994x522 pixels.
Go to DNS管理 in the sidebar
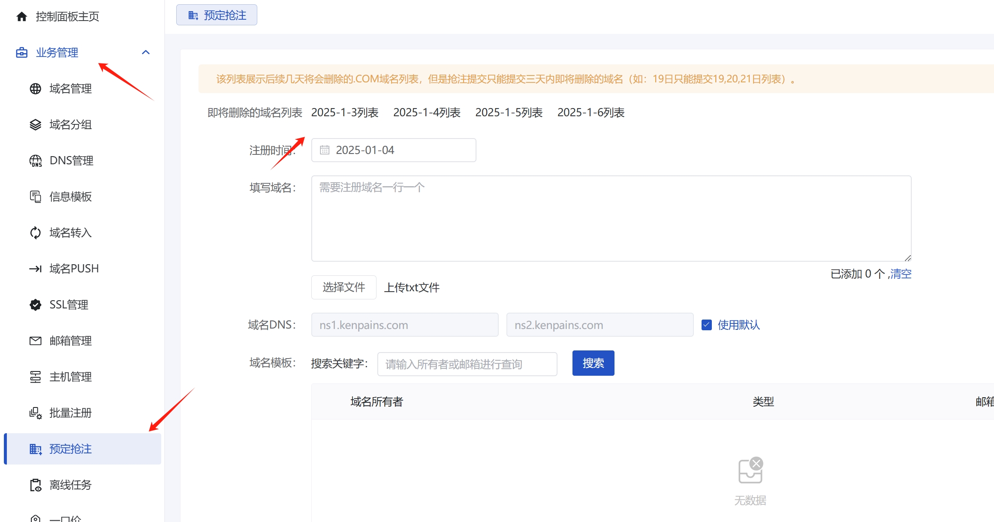coord(72,161)
